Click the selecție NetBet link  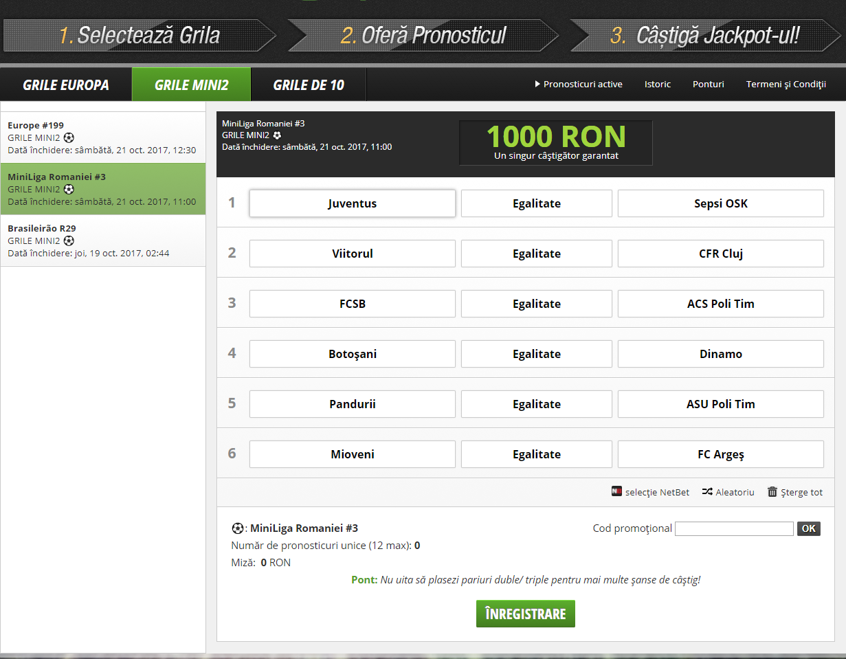coord(657,492)
